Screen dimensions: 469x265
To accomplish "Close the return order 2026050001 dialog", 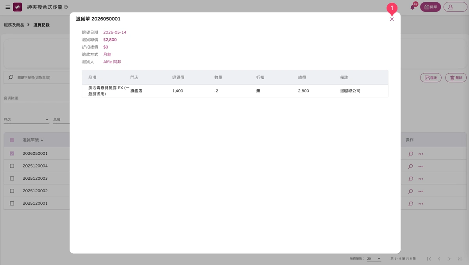I will pos(392,19).
